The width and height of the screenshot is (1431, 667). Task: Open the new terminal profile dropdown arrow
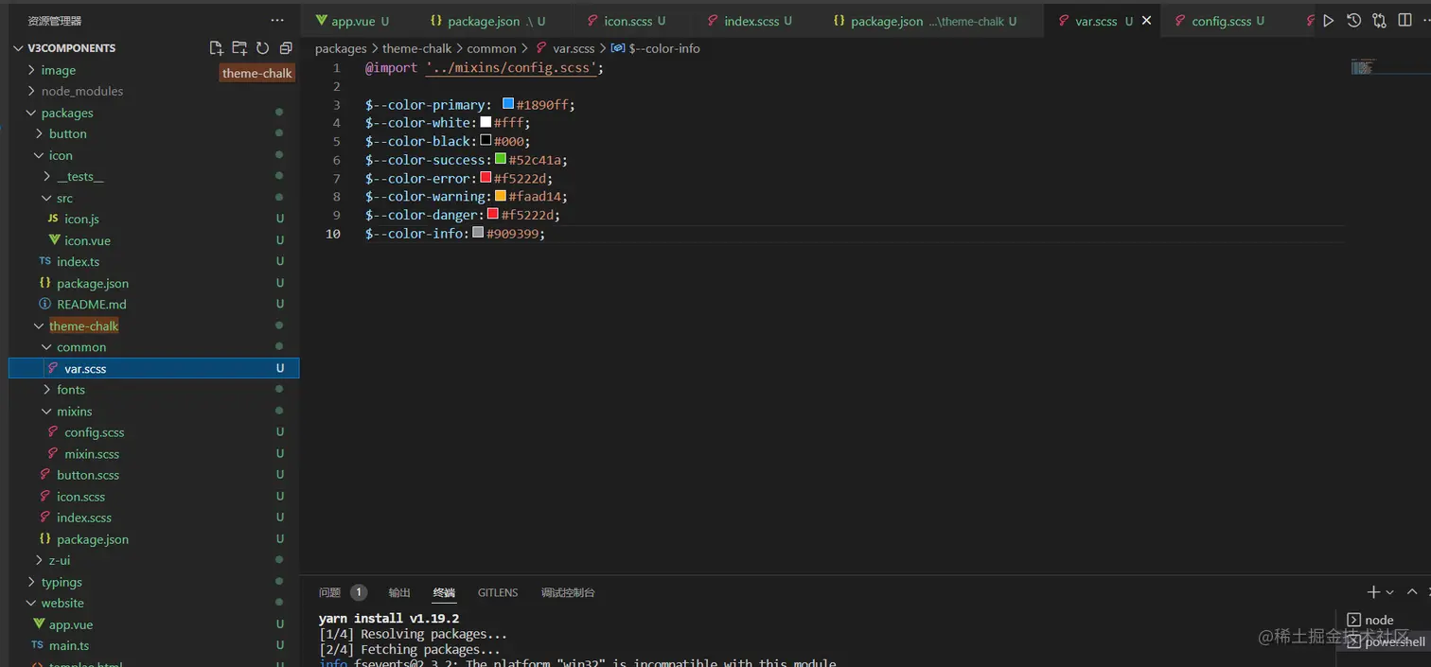click(x=1389, y=592)
